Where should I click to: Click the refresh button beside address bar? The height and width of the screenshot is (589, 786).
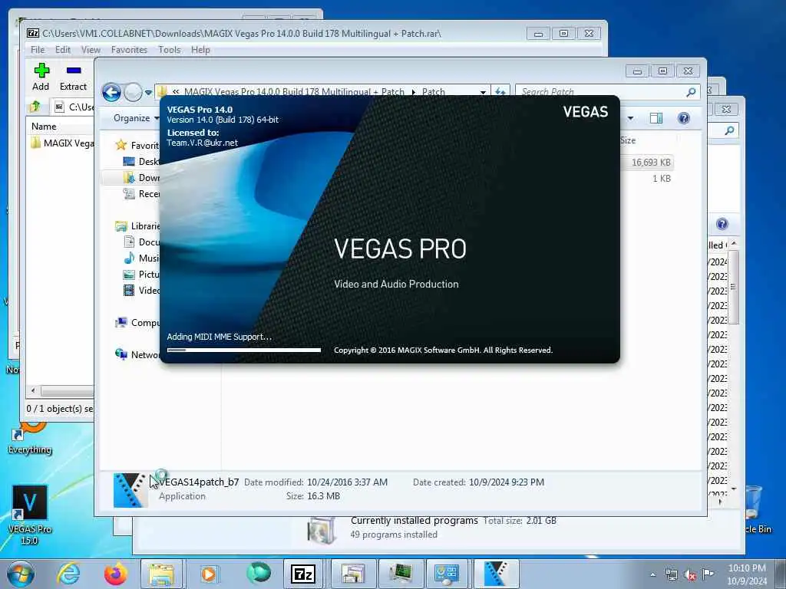[500, 92]
